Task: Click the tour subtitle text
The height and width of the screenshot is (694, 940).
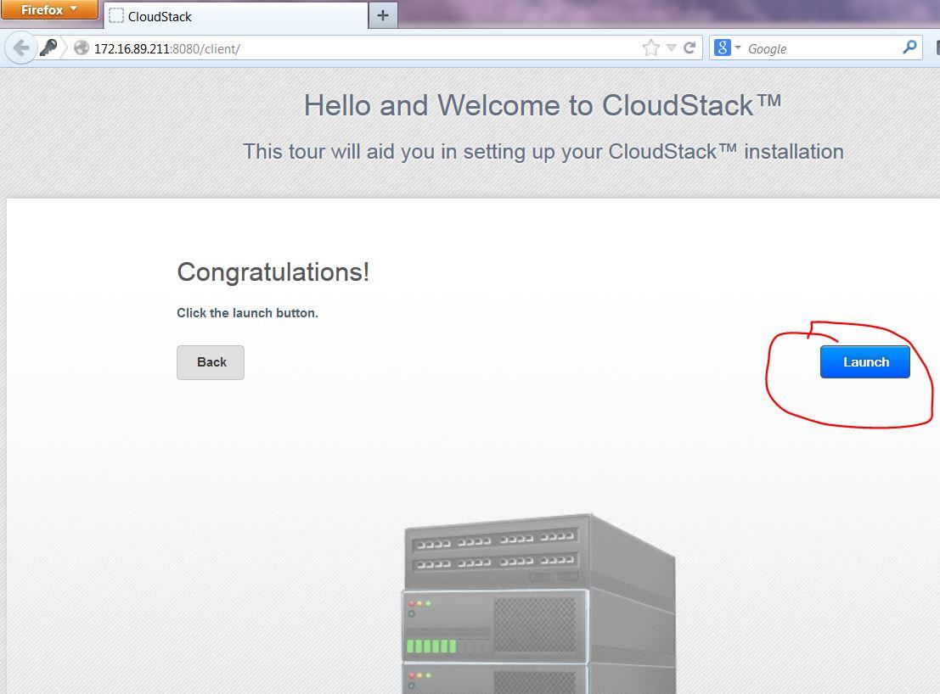Action: click(x=543, y=152)
